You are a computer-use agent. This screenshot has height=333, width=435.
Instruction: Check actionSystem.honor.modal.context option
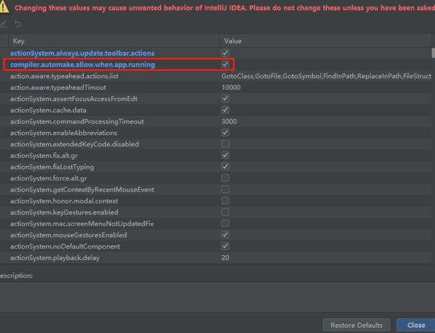226,201
